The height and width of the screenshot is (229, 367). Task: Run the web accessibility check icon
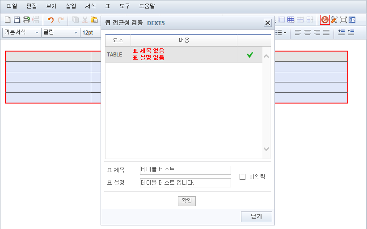coord(325,20)
